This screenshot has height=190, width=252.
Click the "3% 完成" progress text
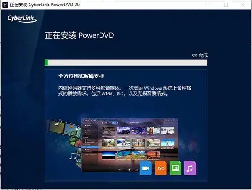pos(199,55)
